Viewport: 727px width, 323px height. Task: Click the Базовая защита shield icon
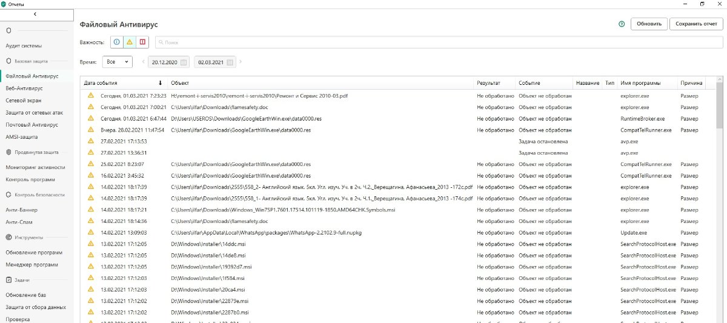click(x=8, y=61)
